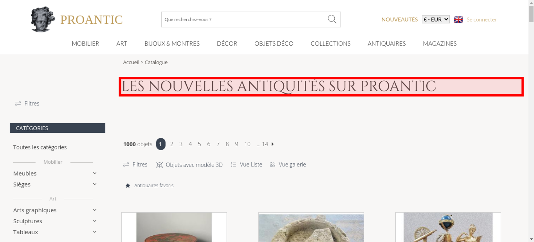Toggle Antiquaires favoris star filter
Image resolution: width=534 pixels, height=242 pixels.
[x=128, y=185]
